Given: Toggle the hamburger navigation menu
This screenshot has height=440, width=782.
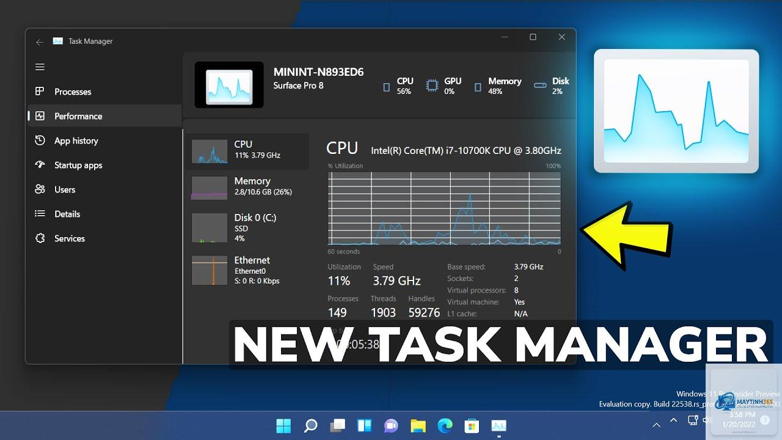Looking at the screenshot, I should point(40,67).
